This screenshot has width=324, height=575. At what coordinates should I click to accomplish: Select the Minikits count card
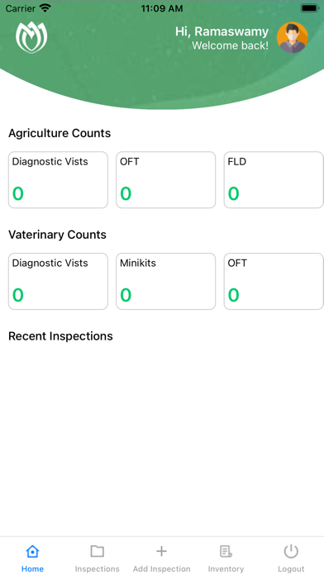[x=166, y=281]
